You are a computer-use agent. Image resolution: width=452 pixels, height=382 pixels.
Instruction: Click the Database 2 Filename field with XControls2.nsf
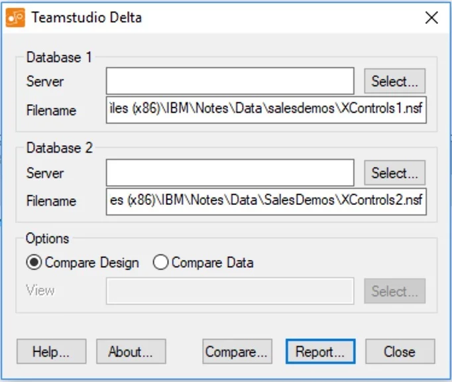tap(266, 202)
